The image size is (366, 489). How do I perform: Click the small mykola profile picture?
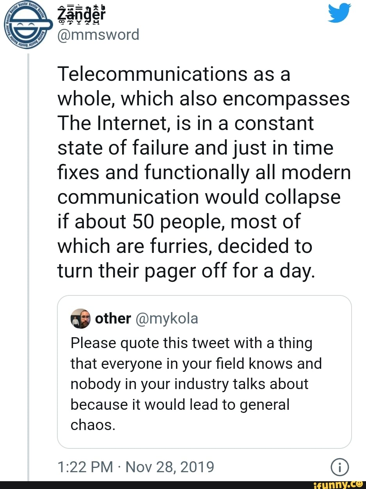[80, 318]
